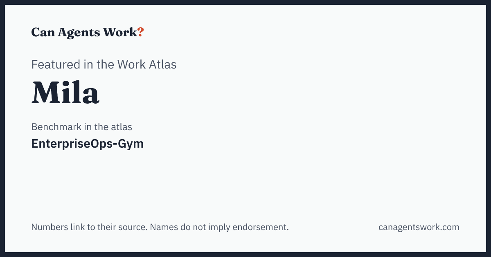Open the EnterpriseOps-Gym benchmark name
The width and height of the screenshot is (491, 257).
[x=88, y=144]
